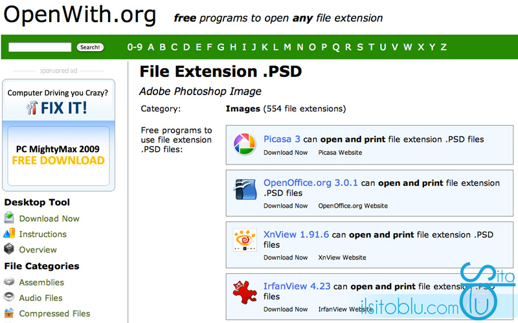Select 0-9 in alphabet navigation

(x=135, y=47)
